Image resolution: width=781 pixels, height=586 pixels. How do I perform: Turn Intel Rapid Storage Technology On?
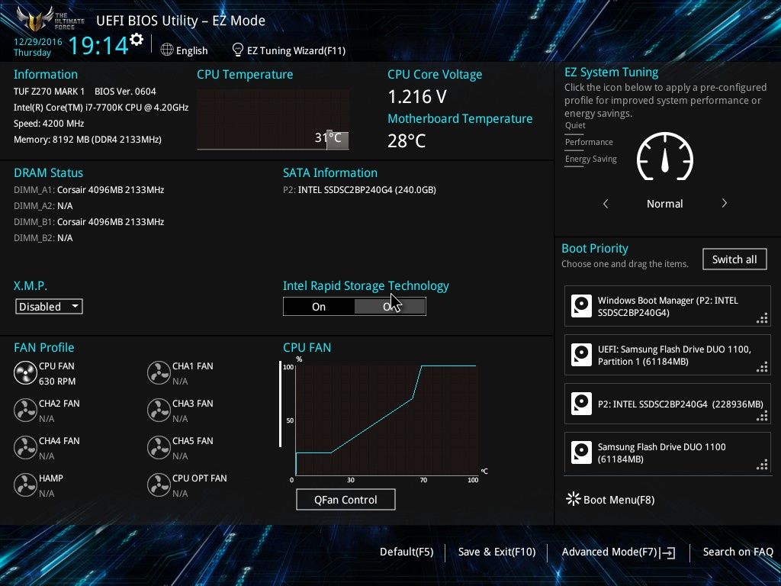click(x=319, y=307)
